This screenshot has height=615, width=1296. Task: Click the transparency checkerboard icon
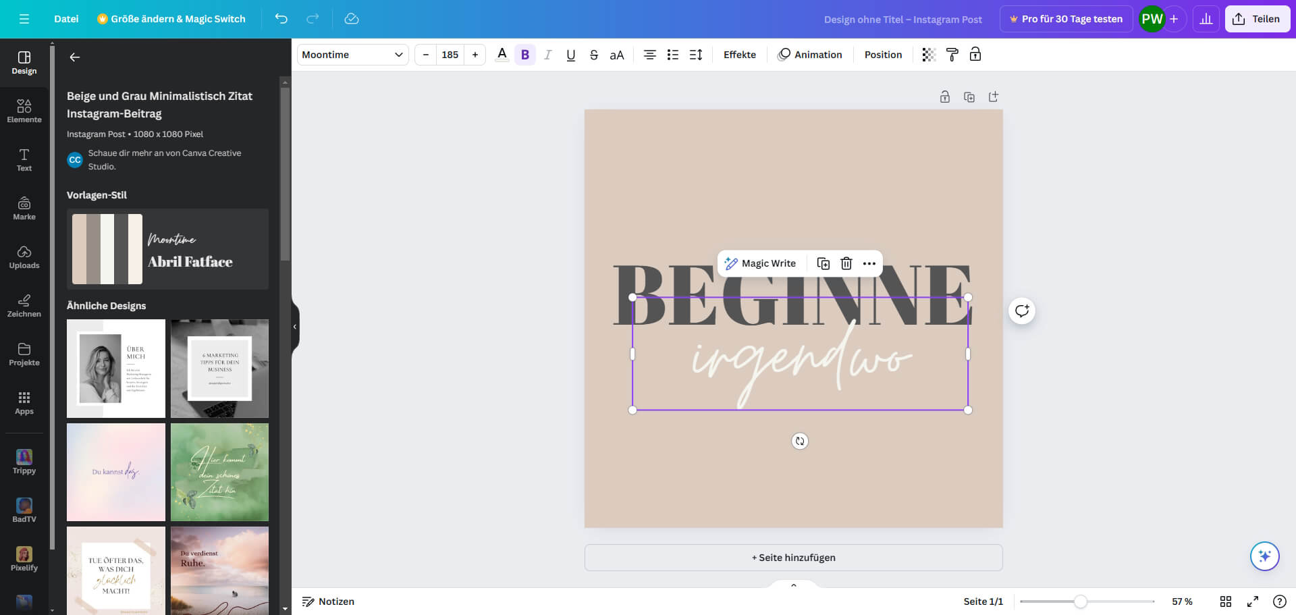click(929, 55)
